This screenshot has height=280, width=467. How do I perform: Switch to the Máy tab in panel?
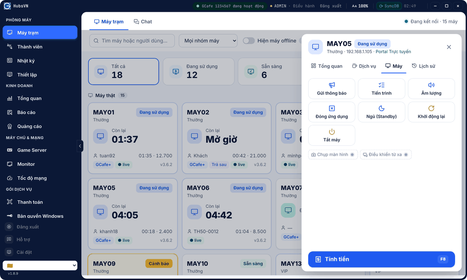pos(394,66)
